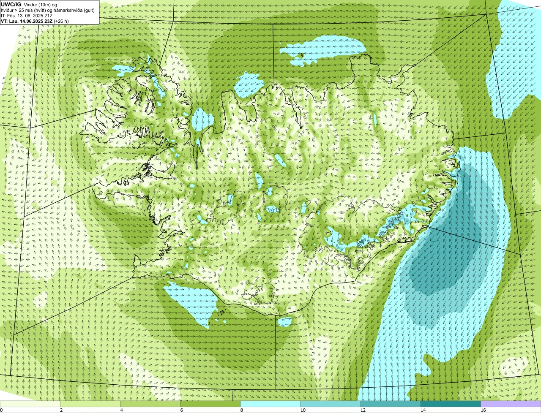The image size is (541, 413).
Task: Click the lavender above-16 legend swatch
Action: [511, 404]
